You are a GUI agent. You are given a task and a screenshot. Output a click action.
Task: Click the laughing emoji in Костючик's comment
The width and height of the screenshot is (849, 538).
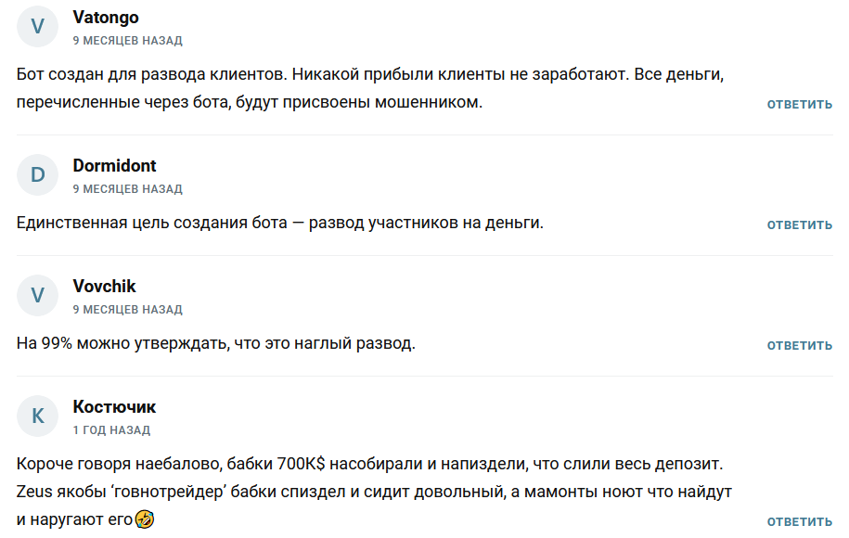click(145, 519)
